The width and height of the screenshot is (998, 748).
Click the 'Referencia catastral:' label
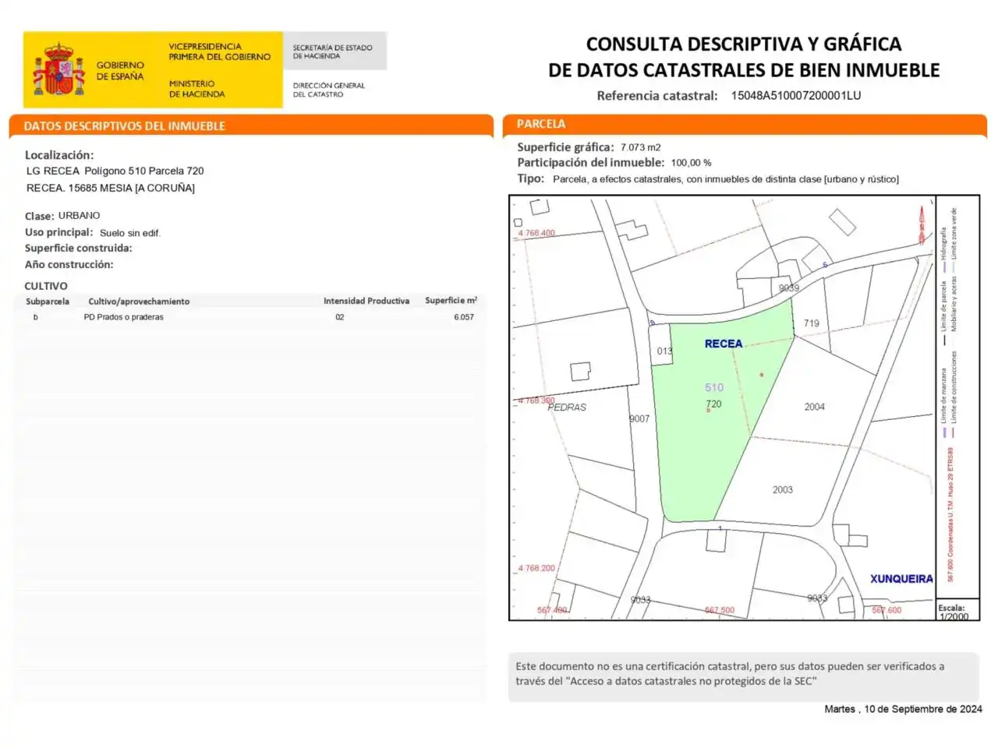point(657,96)
